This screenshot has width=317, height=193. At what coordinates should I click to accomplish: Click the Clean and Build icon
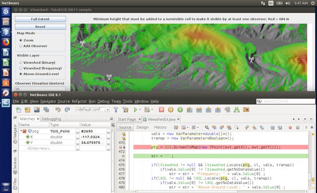click(x=125, y=110)
